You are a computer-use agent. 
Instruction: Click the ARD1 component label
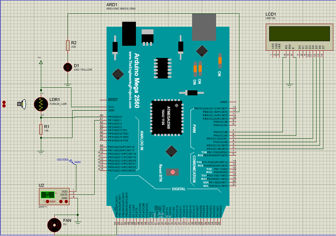[x=111, y=5]
